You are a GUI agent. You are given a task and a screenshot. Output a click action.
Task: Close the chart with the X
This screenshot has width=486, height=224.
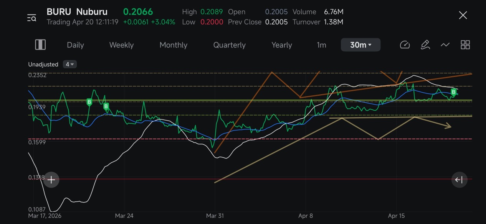463,15
